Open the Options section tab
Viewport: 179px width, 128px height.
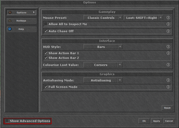[x=21, y=12]
